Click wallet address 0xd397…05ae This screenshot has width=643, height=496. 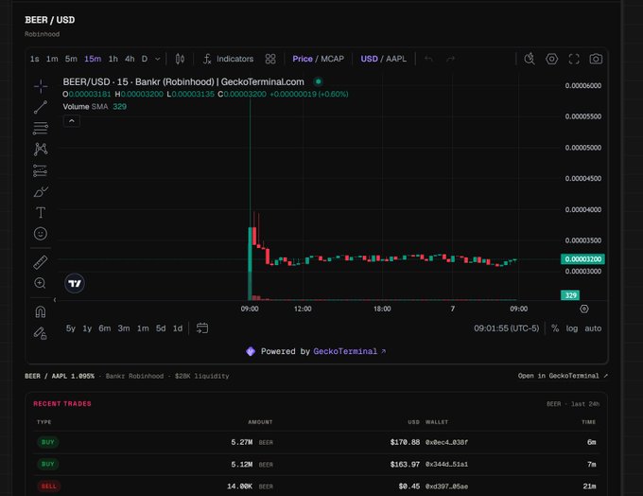coord(446,487)
